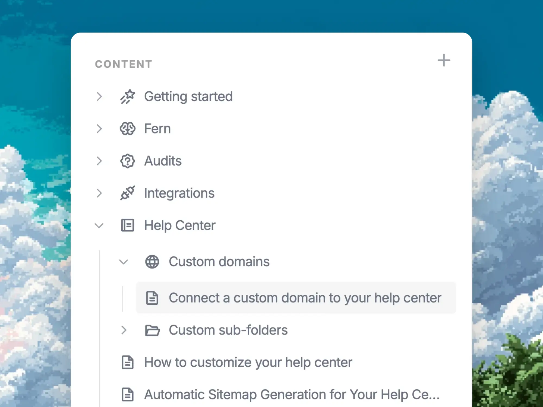Click the question badge icon beside Audits

[127, 161]
